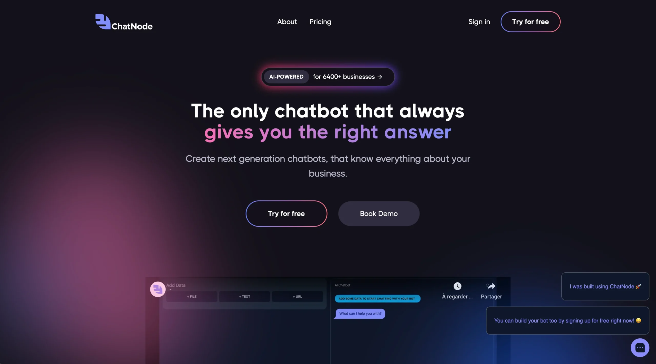The height and width of the screenshot is (364, 656).
Task: Click the About navigation menu item
Action: point(287,22)
